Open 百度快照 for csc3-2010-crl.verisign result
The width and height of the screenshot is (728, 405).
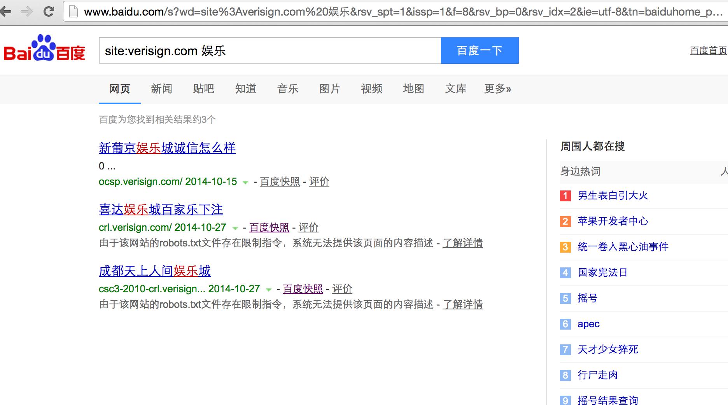(303, 289)
